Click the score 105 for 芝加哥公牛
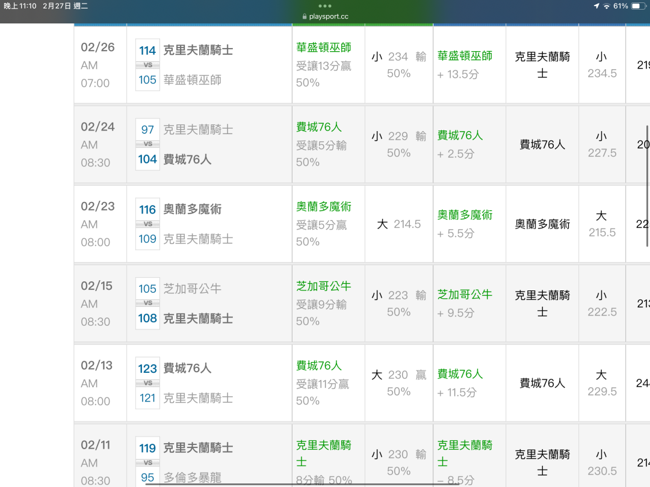Viewport: 650px width, 487px height. (x=147, y=289)
